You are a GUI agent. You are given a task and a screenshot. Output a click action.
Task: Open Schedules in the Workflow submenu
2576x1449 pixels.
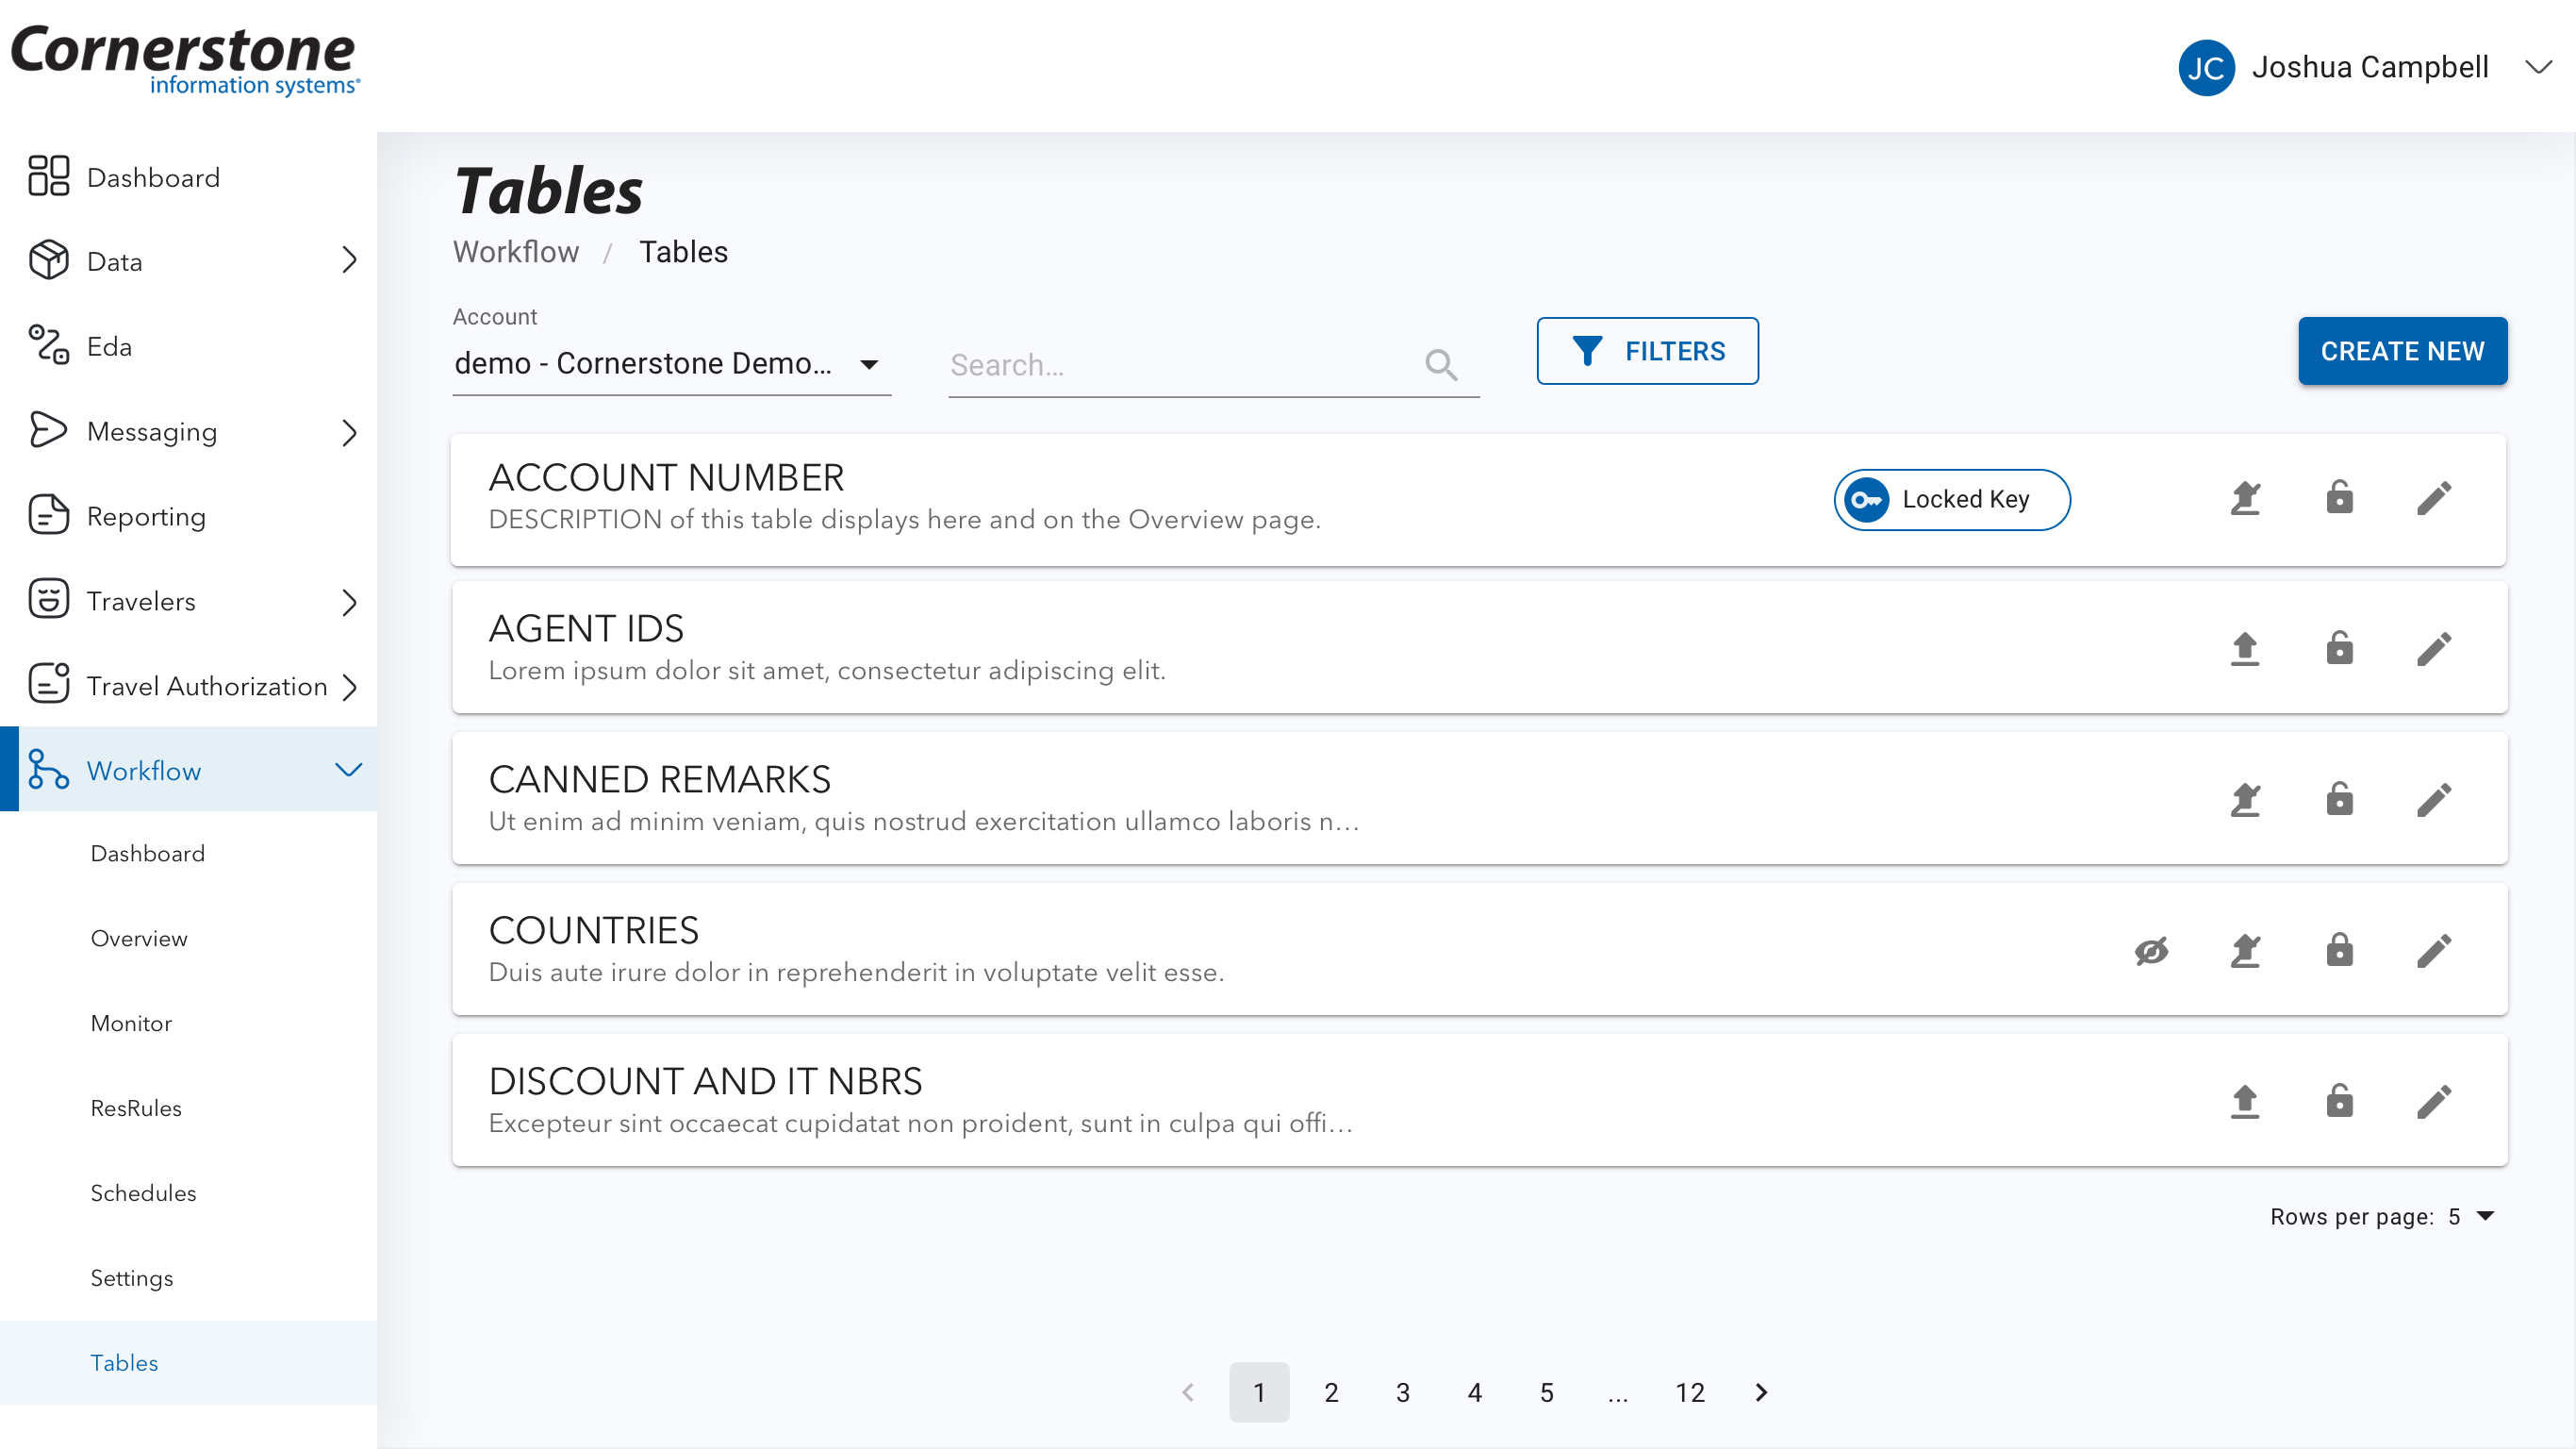[x=143, y=1192]
